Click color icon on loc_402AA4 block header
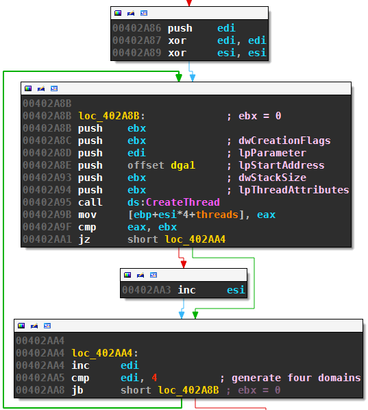368x410 pixels. click(21, 326)
